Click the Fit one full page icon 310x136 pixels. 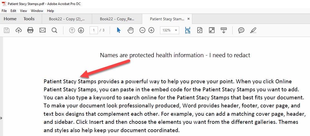point(200,30)
